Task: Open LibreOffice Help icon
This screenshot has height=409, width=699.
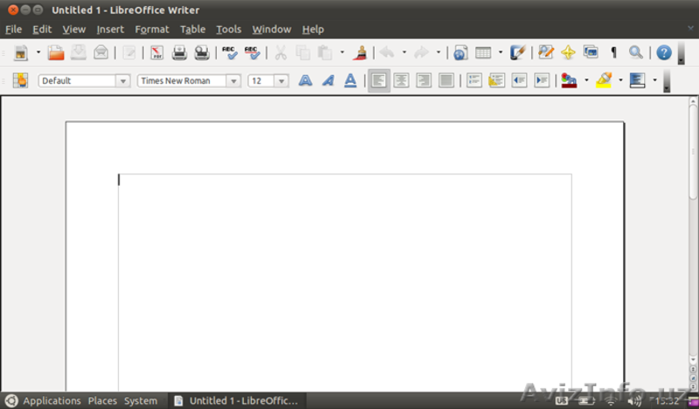Action: pos(664,53)
